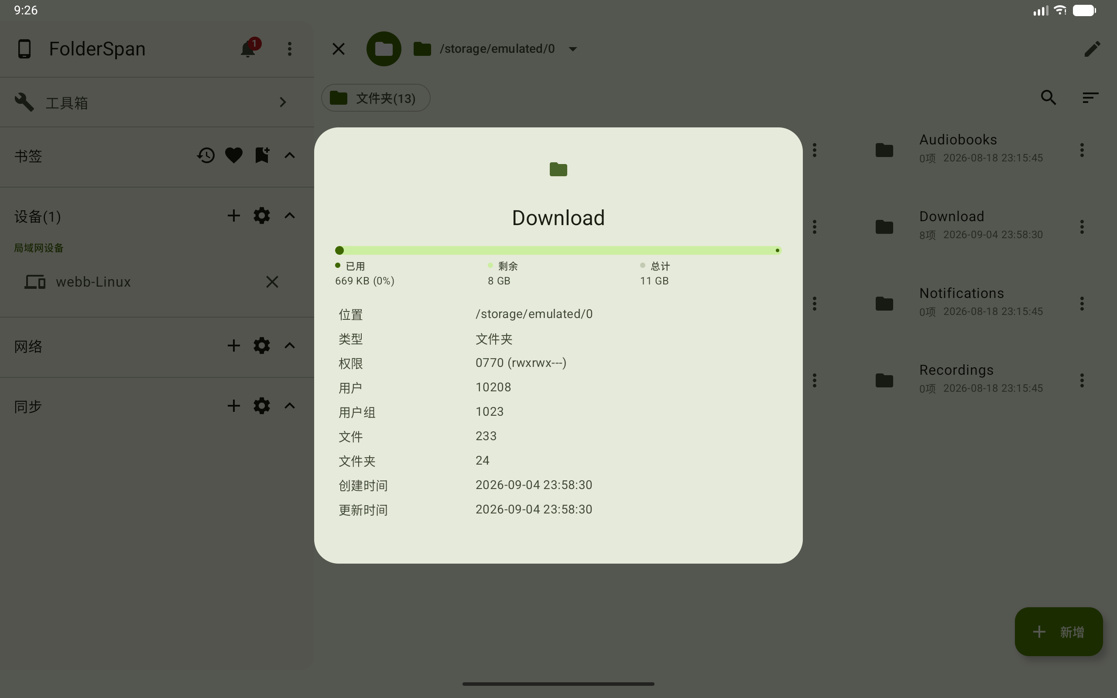Select the Download title in properties dialog
The image size is (1117, 698).
click(558, 218)
